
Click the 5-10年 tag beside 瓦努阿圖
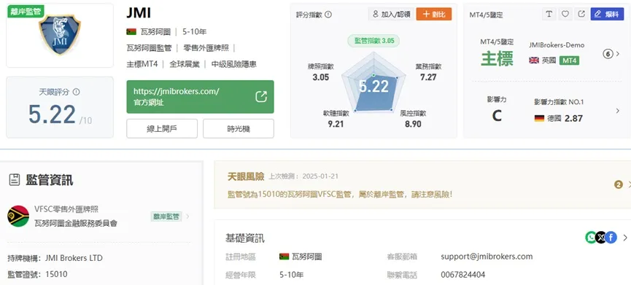[x=194, y=32]
